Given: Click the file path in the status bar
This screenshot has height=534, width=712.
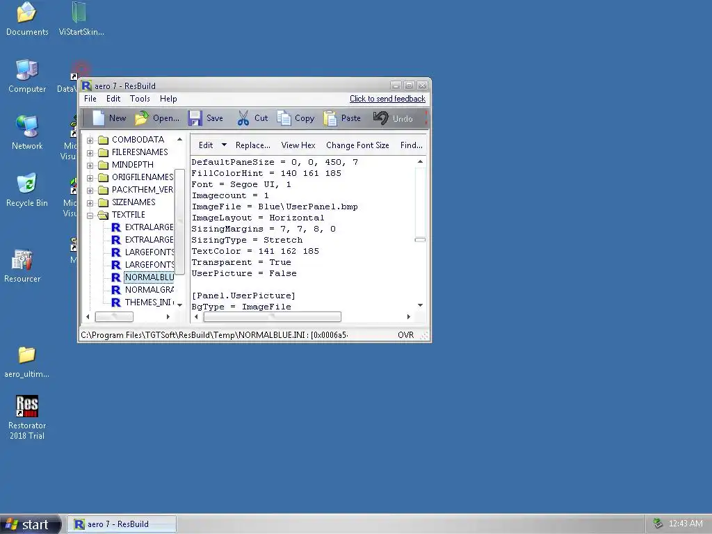Looking at the screenshot, I should pyautogui.click(x=214, y=335).
